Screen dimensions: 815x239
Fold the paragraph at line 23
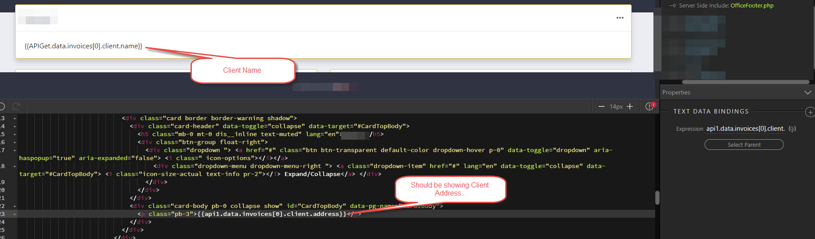click(x=15, y=214)
